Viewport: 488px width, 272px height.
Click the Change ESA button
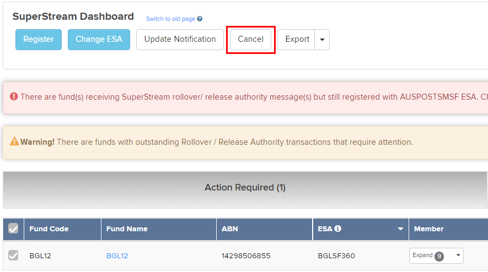[99, 40]
